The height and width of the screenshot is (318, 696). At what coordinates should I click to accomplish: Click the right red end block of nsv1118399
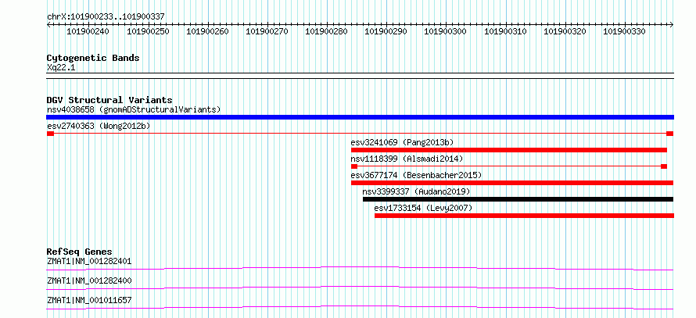click(x=664, y=166)
